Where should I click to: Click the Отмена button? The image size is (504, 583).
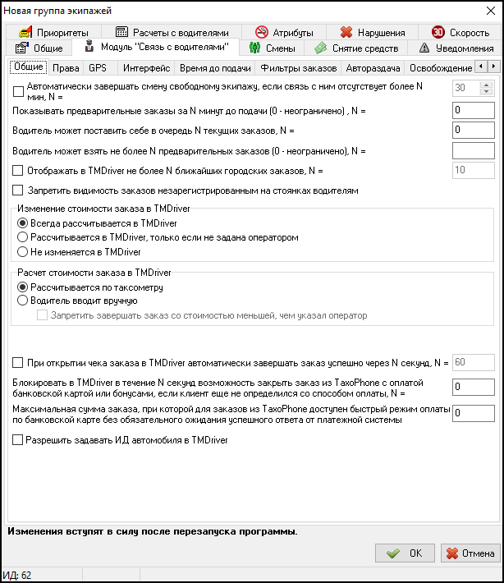click(x=470, y=553)
